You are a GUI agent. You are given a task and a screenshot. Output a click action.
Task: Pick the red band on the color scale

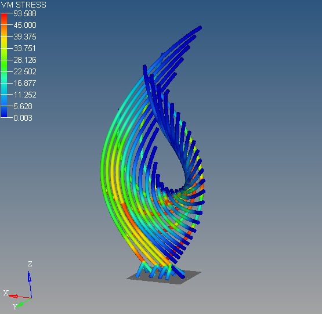pyautogui.click(x=4, y=19)
